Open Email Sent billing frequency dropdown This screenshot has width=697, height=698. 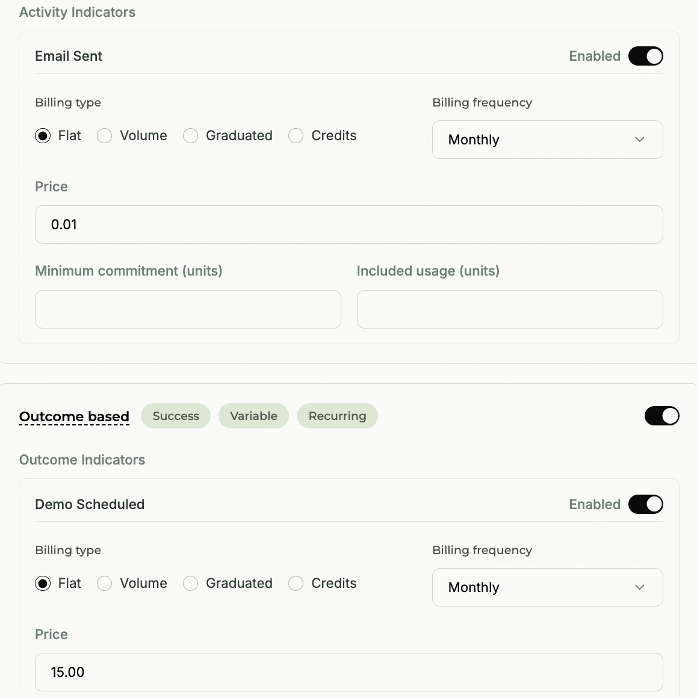tap(547, 140)
